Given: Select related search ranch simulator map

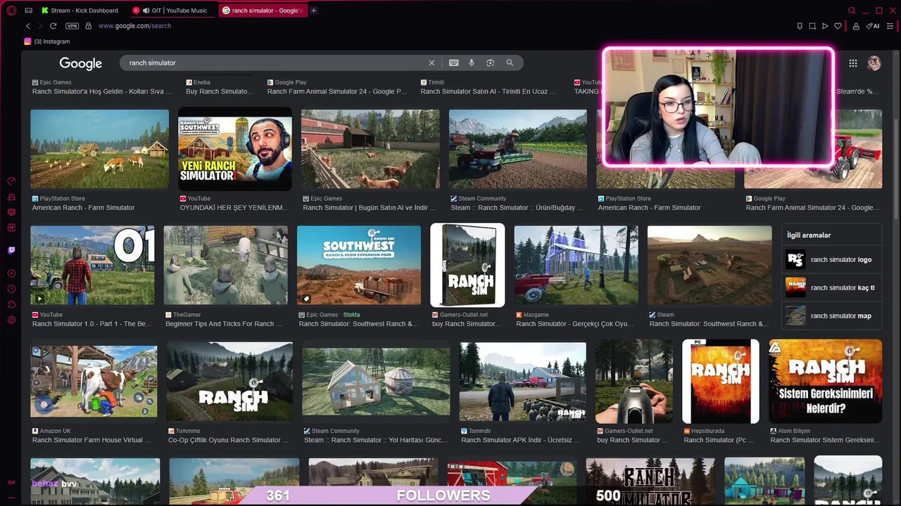Looking at the screenshot, I should (x=831, y=316).
